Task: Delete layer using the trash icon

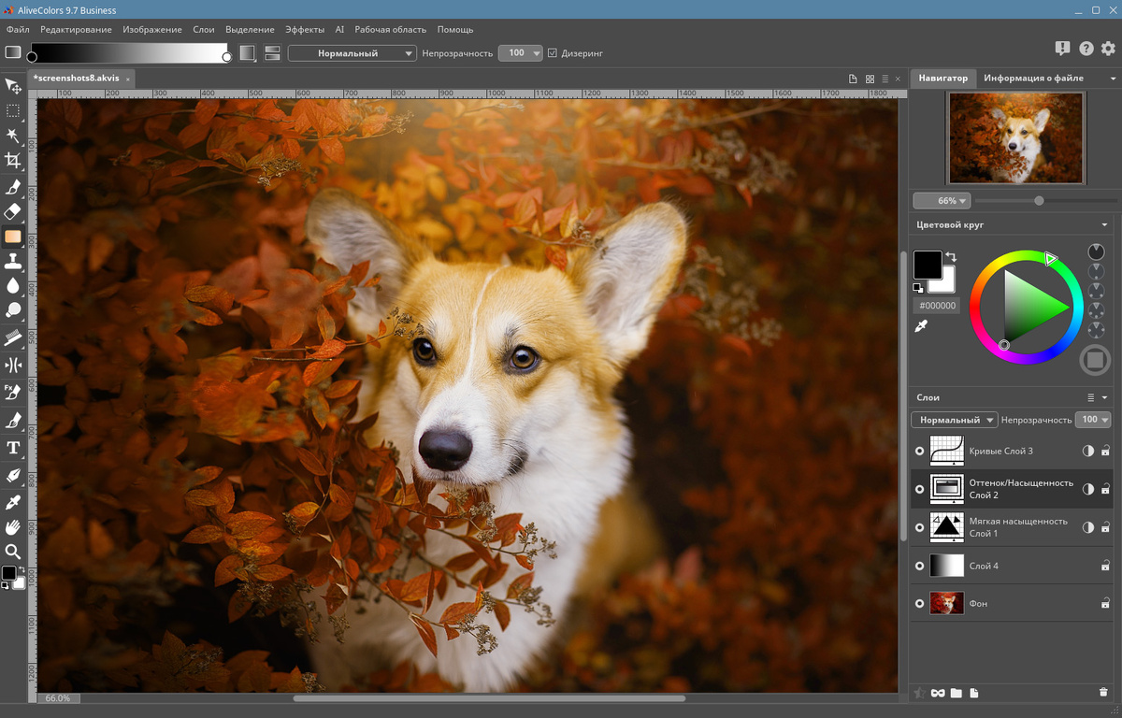Action: (x=1103, y=693)
